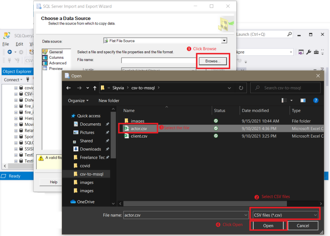Open the preview pane icon
This screenshot has height=236, width=330.
point(303,100)
